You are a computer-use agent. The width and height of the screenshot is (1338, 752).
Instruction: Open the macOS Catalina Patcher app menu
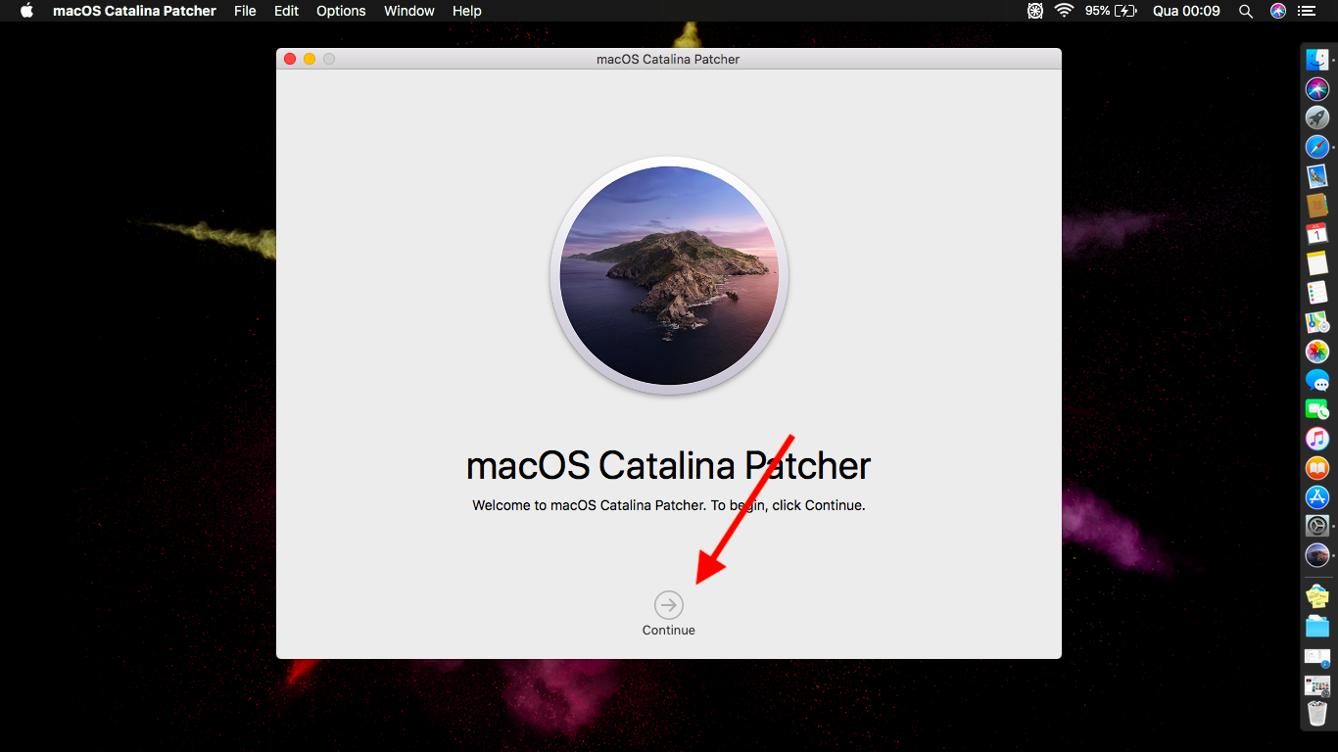tap(134, 11)
